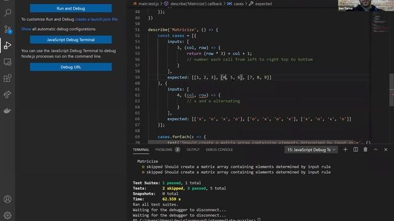Switch to the OUTPUT tab
Viewport: 394px width, 221px height.
coord(193,150)
